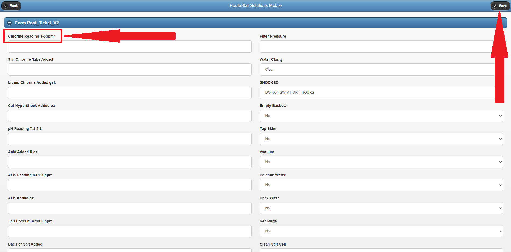Expand the Balance Water dropdown
The height and width of the screenshot is (252, 511).
(x=381, y=185)
